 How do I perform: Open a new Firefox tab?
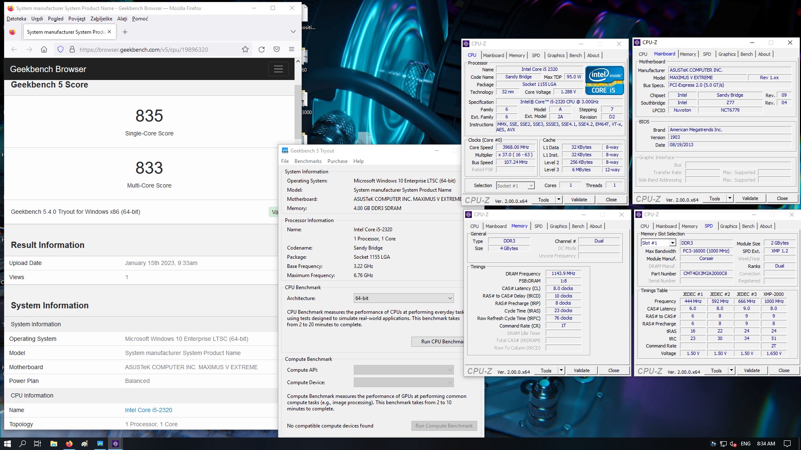pos(125,32)
